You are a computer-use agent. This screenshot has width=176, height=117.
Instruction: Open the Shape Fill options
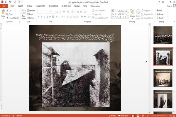(146, 11)
